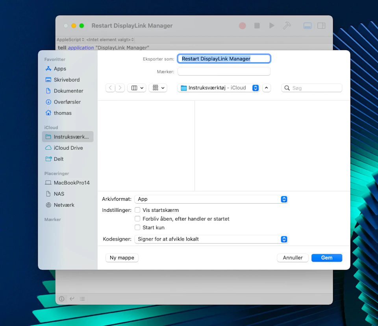
Task: Open the grouping options dropdown
Action: coord(158,88)
